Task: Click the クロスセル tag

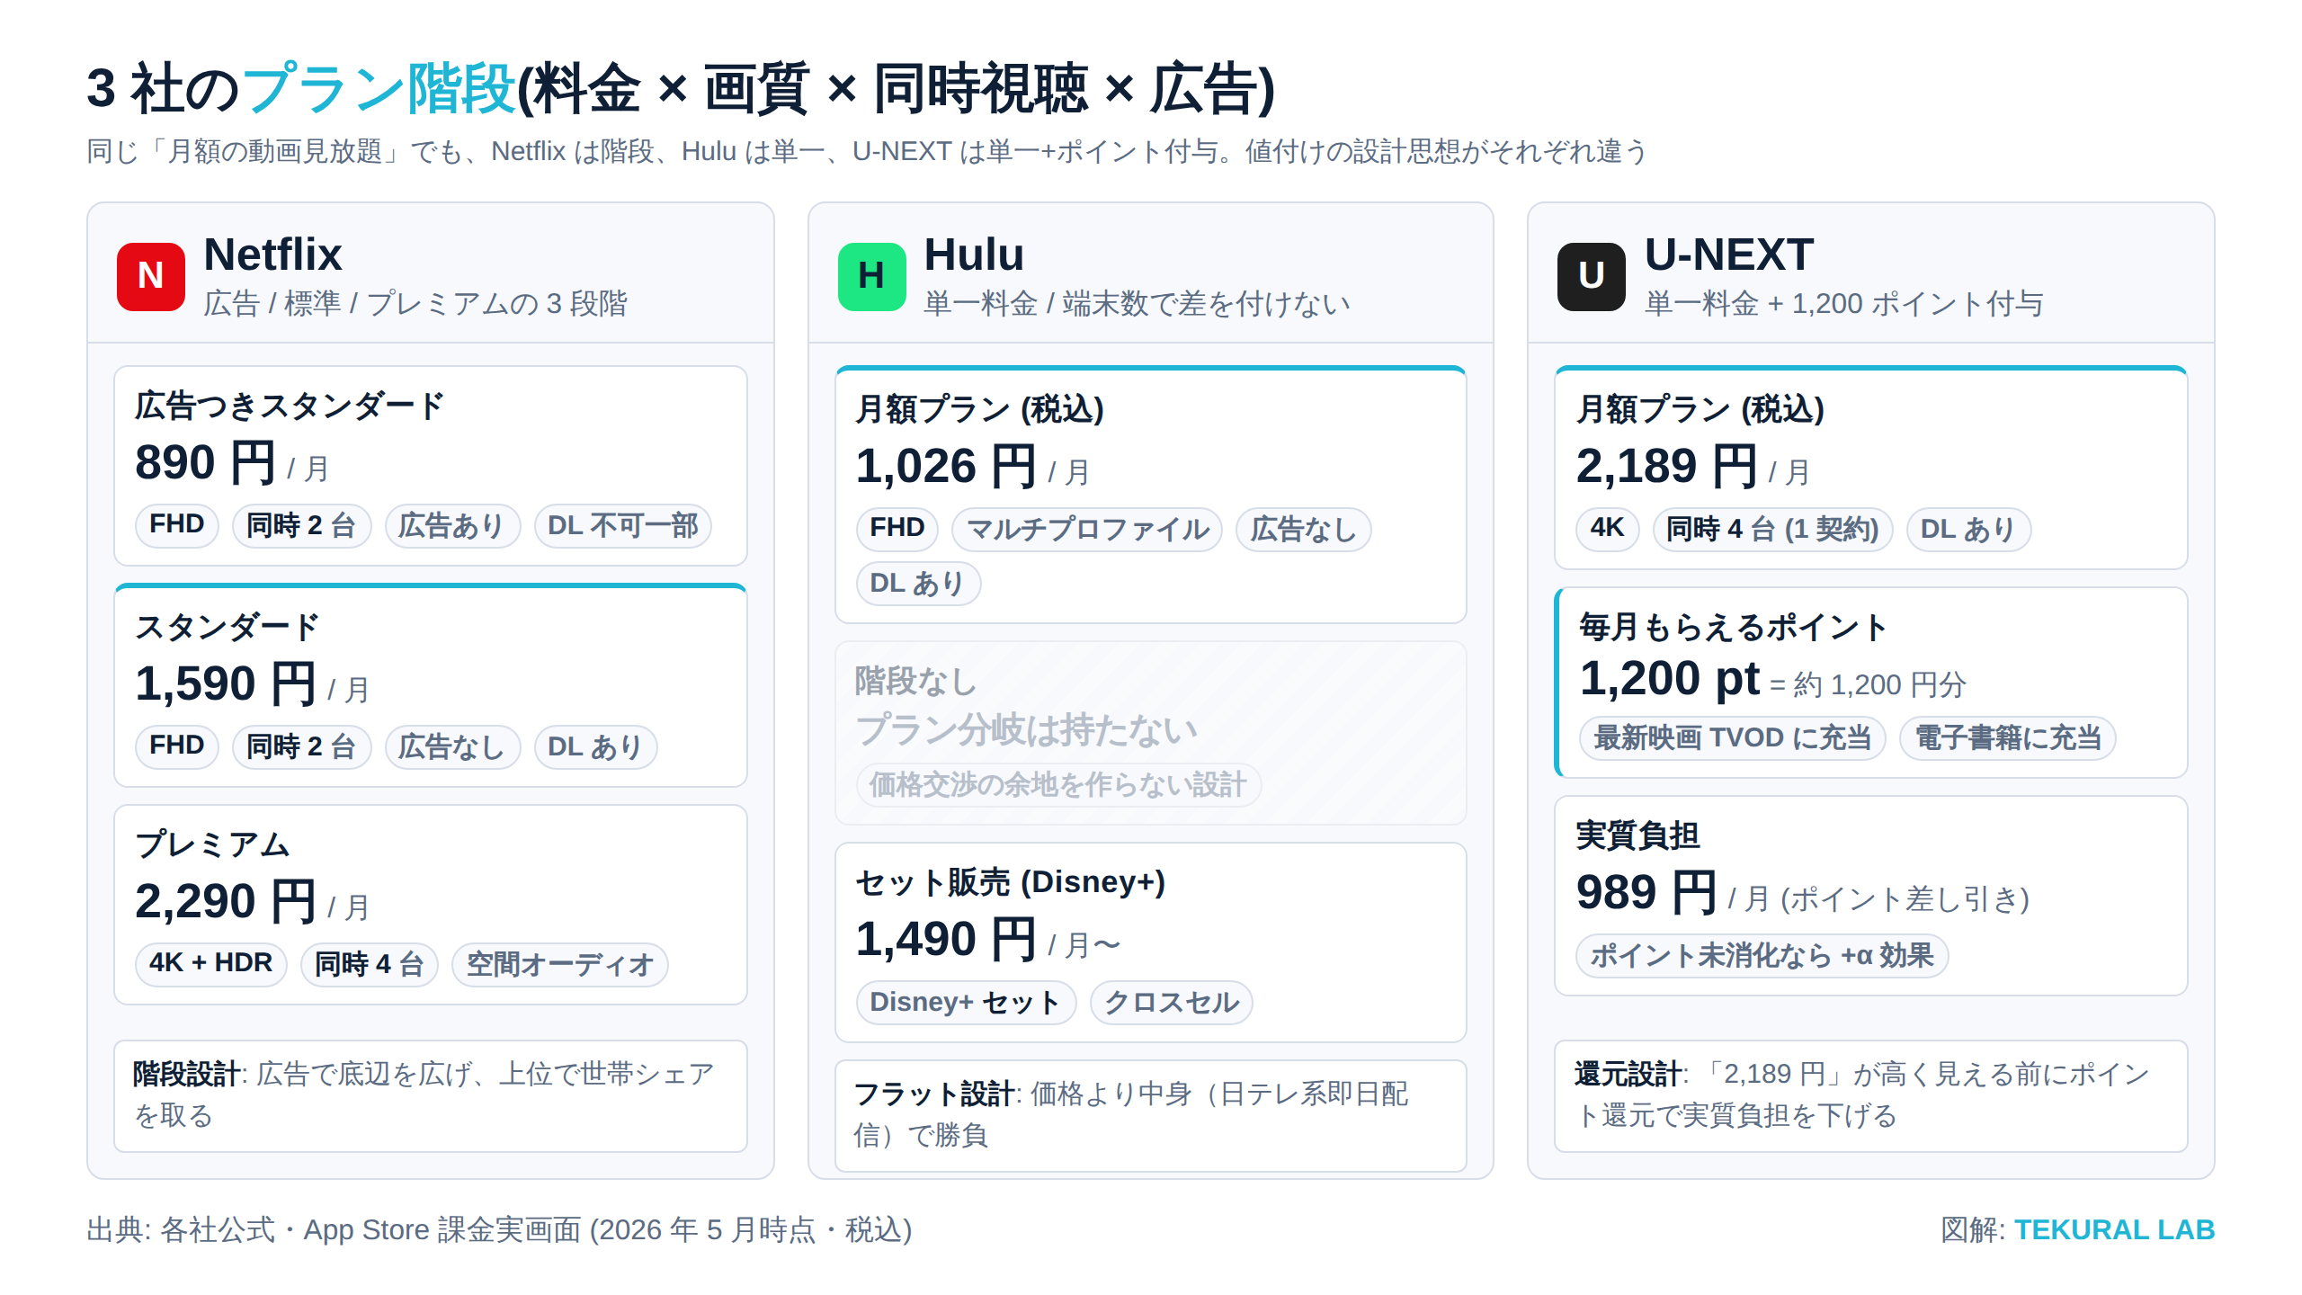Action: pos(1171,1002)
